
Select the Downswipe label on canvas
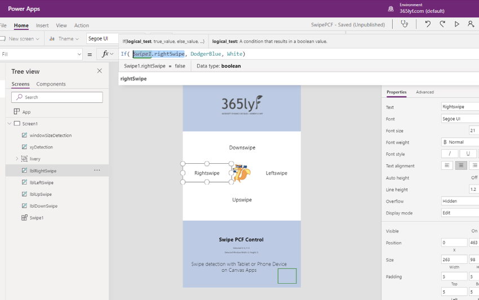[x=242, y=147]
